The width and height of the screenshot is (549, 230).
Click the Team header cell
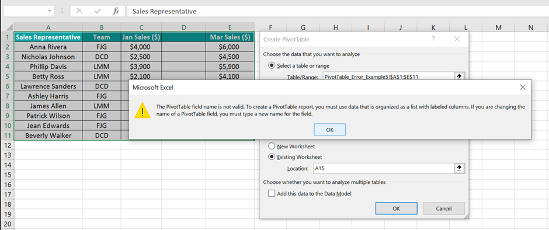point(102,37)
